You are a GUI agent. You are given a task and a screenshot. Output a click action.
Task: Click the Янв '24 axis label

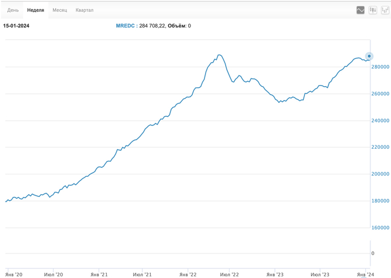pos(365,275)
